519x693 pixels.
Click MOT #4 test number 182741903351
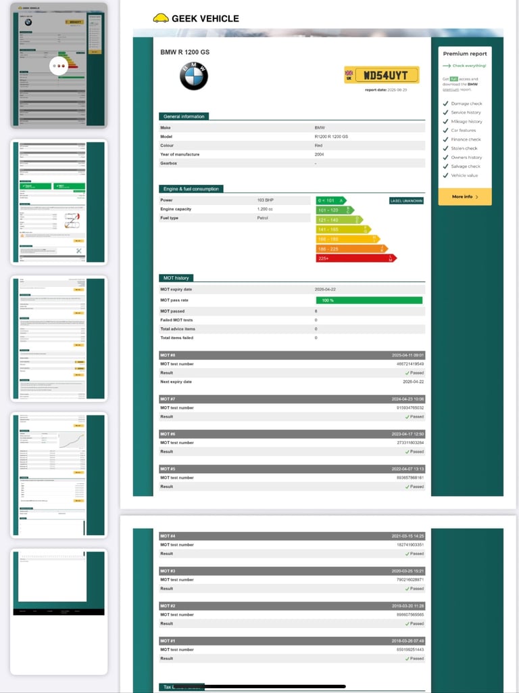(410, 545)
